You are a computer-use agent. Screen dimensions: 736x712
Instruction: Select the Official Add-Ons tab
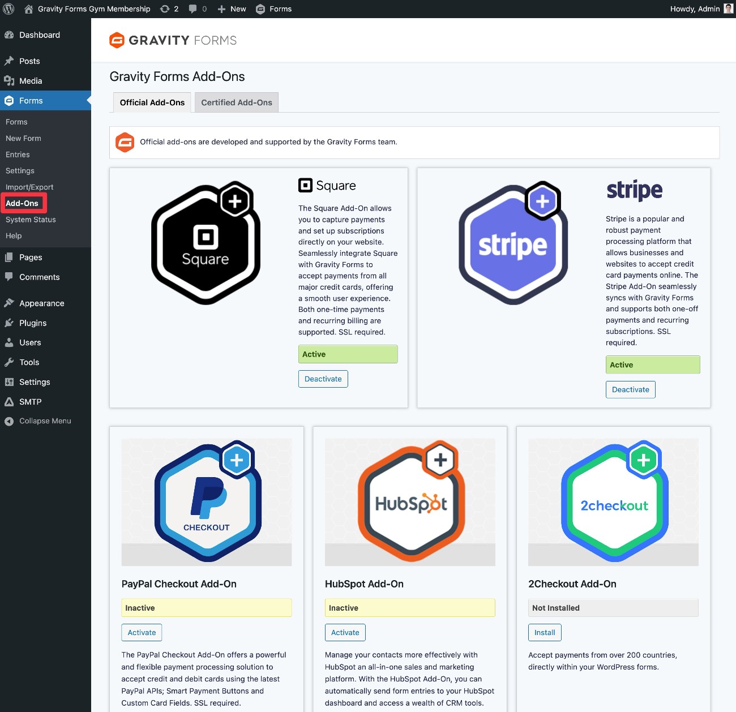click(152, 102)
